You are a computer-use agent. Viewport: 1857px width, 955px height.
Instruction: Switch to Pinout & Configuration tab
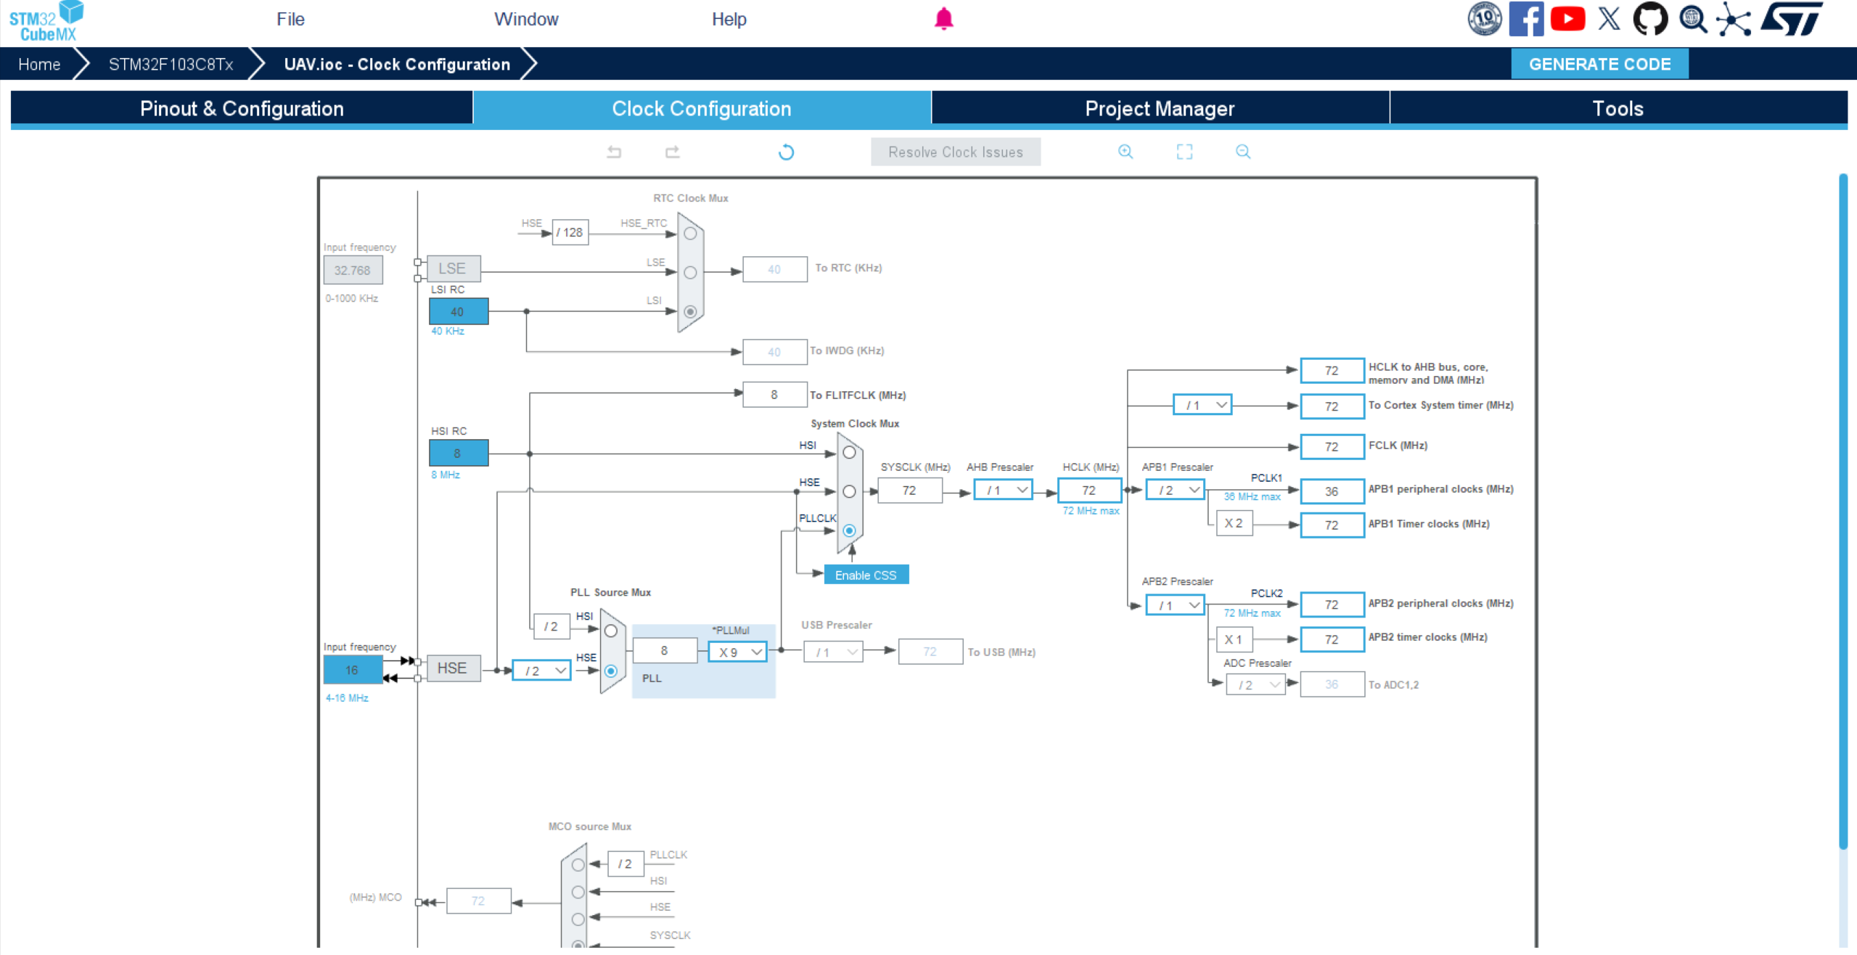pyautogui.click(x=242, y=109)
